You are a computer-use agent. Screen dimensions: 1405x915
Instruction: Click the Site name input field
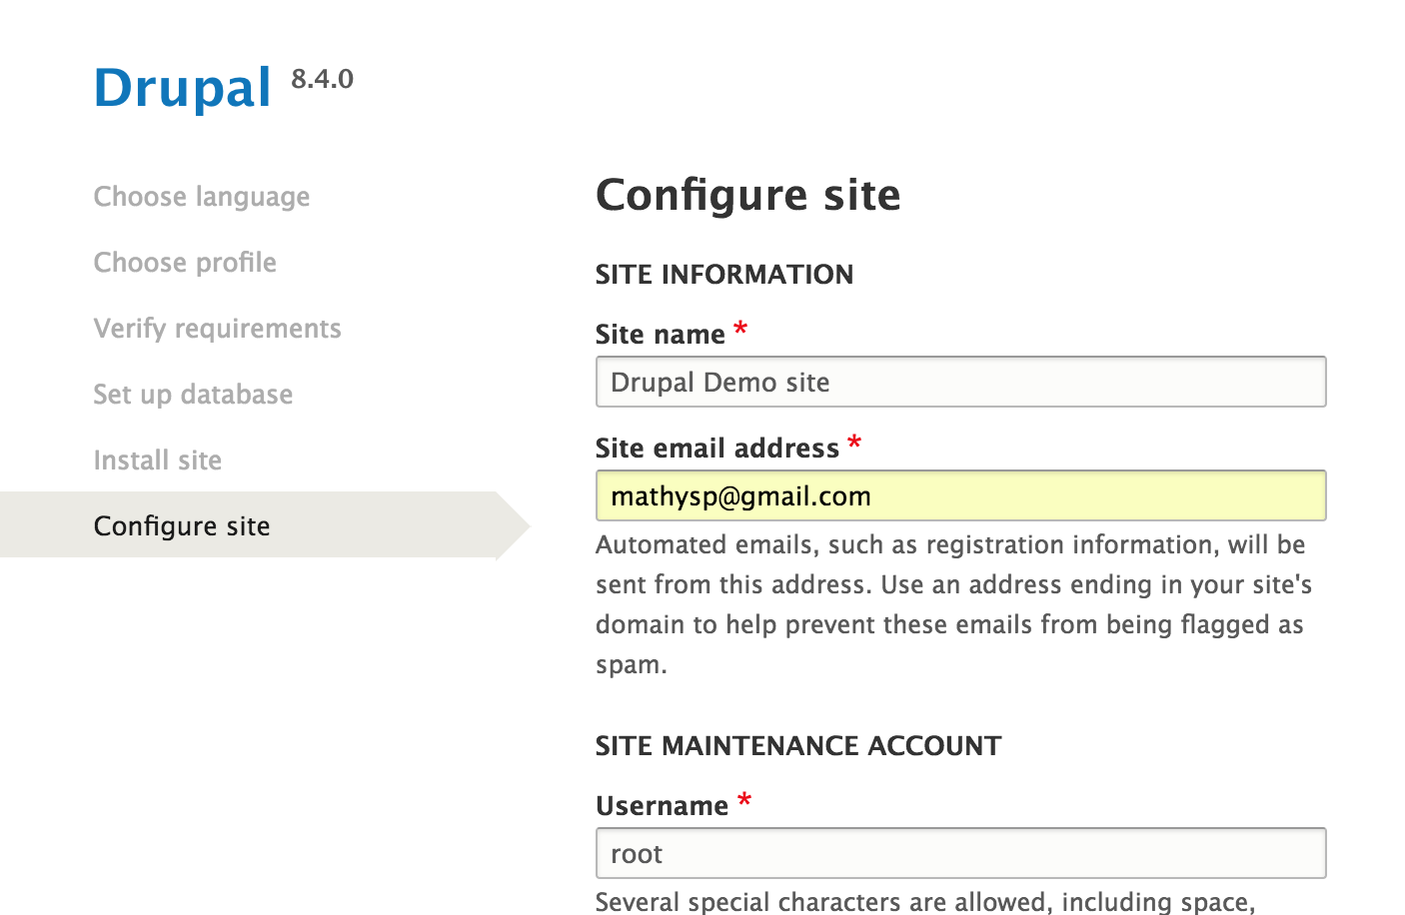[x=960, y=382]
